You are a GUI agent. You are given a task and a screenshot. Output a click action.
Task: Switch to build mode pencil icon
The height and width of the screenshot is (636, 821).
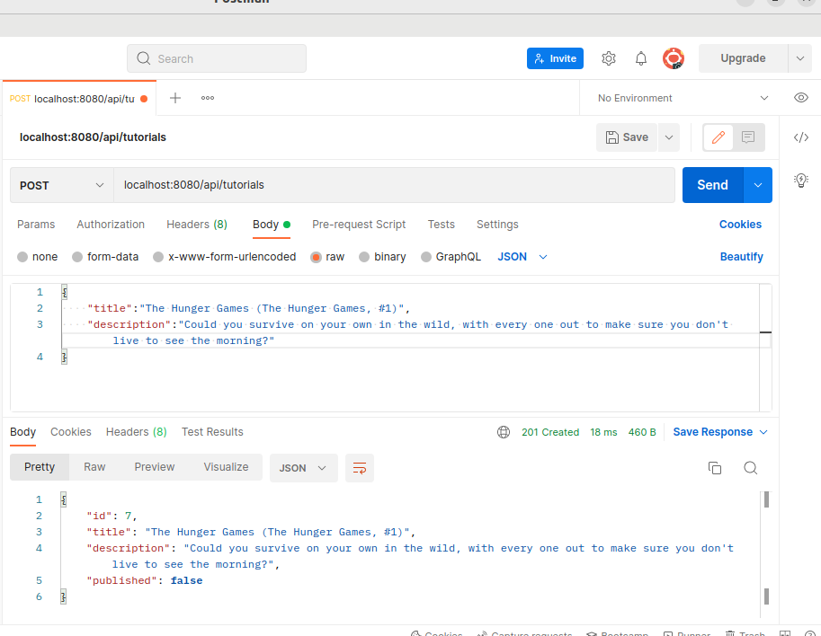point(718,137)
